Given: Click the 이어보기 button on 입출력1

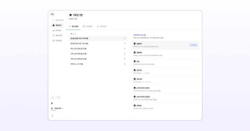Looking at the screenshot, I should click(x=193, y=45).
